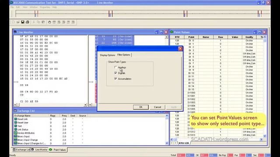Click the Binary Input exchange icon

pyautogui.click(x=16, y=137)
